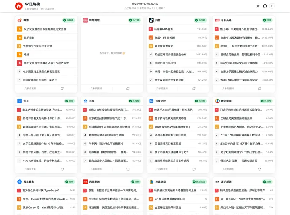Click the 热搜榜 badge on 百度 card
This screenshot has height=215, width=290.
coord(134,101)
